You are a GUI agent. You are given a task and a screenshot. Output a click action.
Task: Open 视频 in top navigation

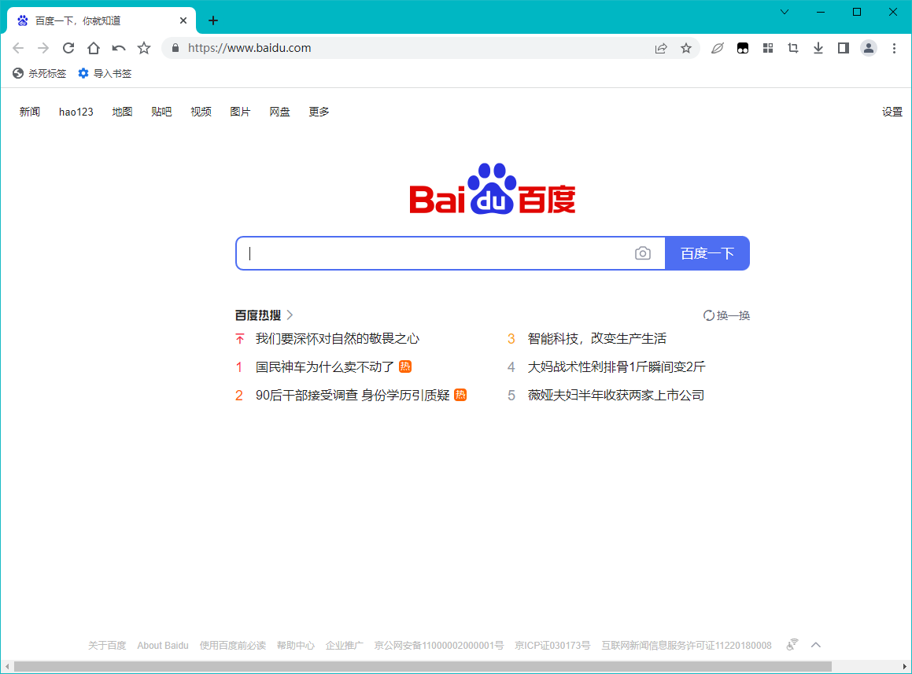tap(201, 112)
